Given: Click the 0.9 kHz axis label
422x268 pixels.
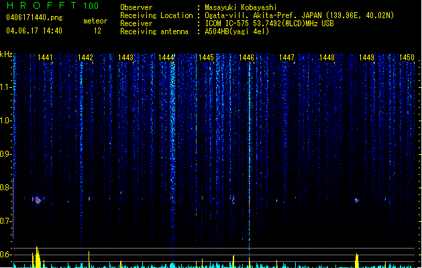Looking at the screenshot, I should pyautogui.click(x=5, y=154).
